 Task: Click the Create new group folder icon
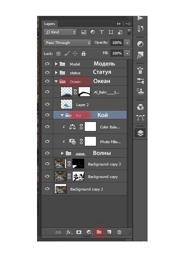pos(99,232)
